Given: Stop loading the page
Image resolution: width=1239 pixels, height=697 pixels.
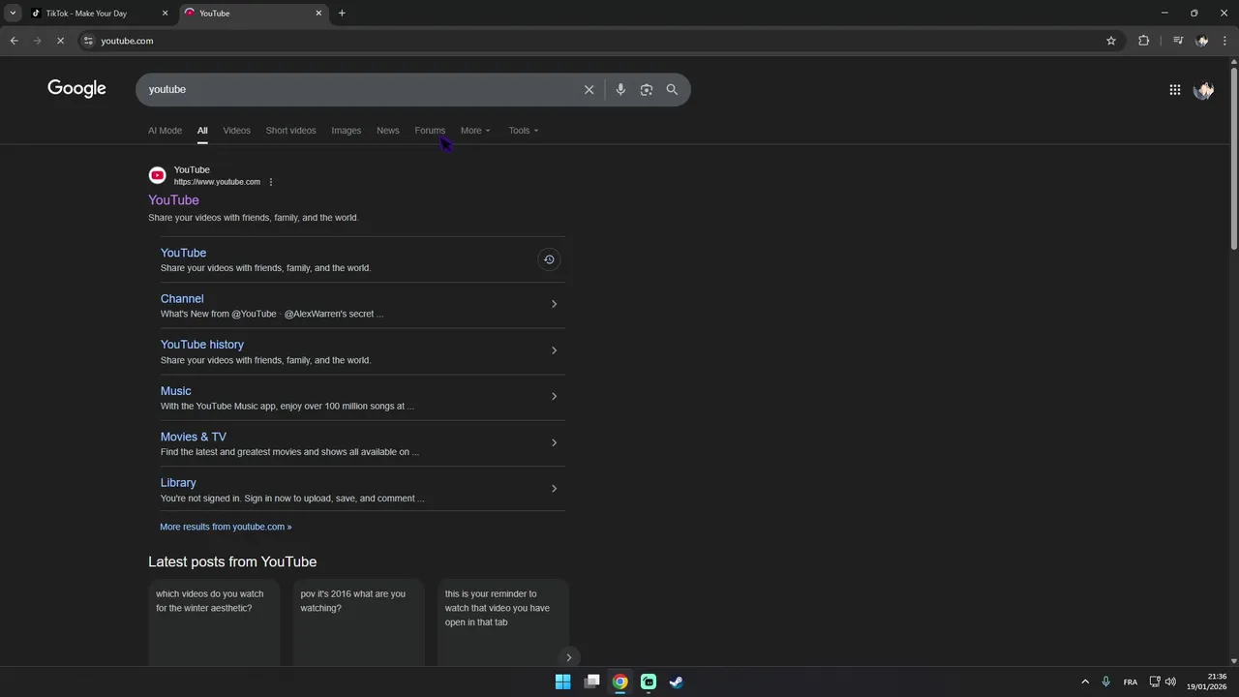Looking at the screenshot, I should click(x=60, y=41).
